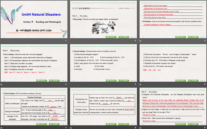The image size is (207, 129).
Task: Click the first green button on slide 8
Action: point(111,124)
